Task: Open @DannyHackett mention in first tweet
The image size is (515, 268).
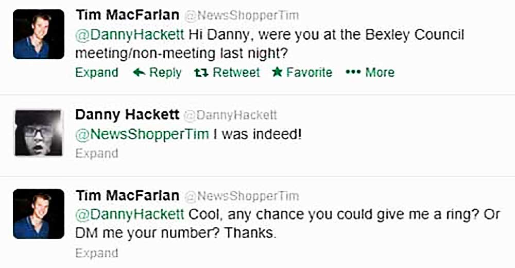Action: click(130, 35)
